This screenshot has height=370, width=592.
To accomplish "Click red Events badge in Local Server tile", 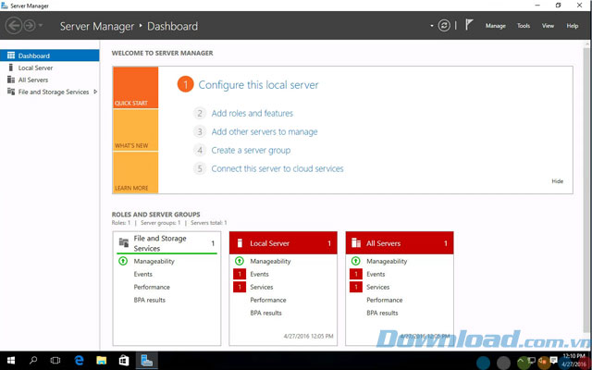I will point(240,274).
